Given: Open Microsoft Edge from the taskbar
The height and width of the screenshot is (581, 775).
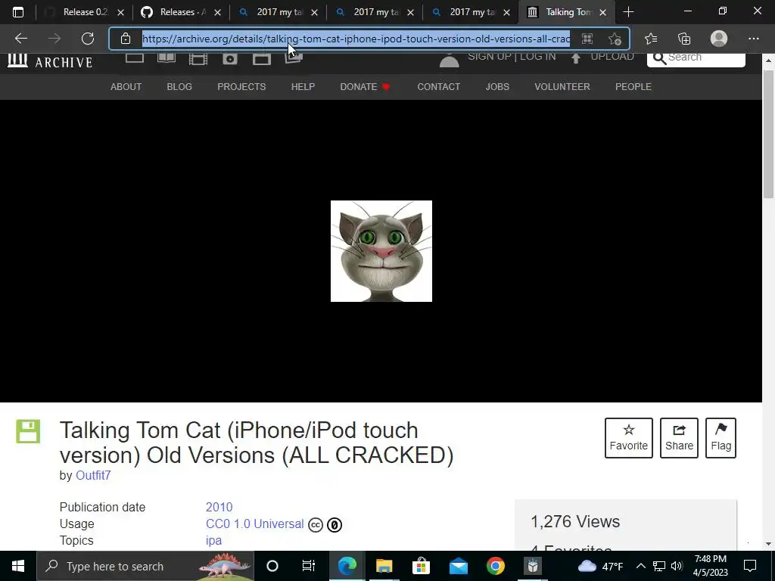Looking at the screenshot, I should click(x=347, y=566).
